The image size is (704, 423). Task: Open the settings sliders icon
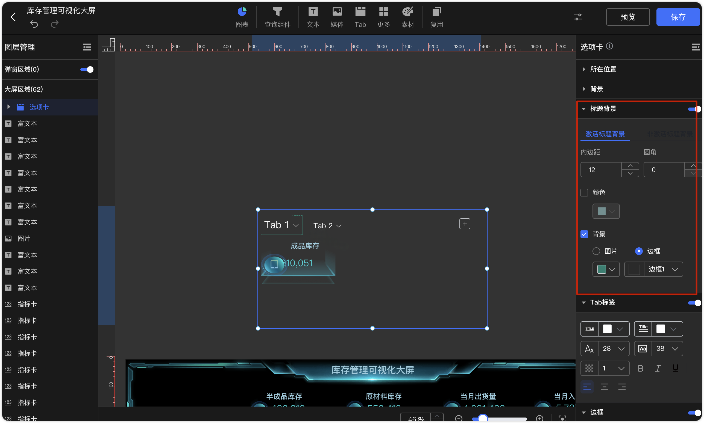tap(578, 17)
